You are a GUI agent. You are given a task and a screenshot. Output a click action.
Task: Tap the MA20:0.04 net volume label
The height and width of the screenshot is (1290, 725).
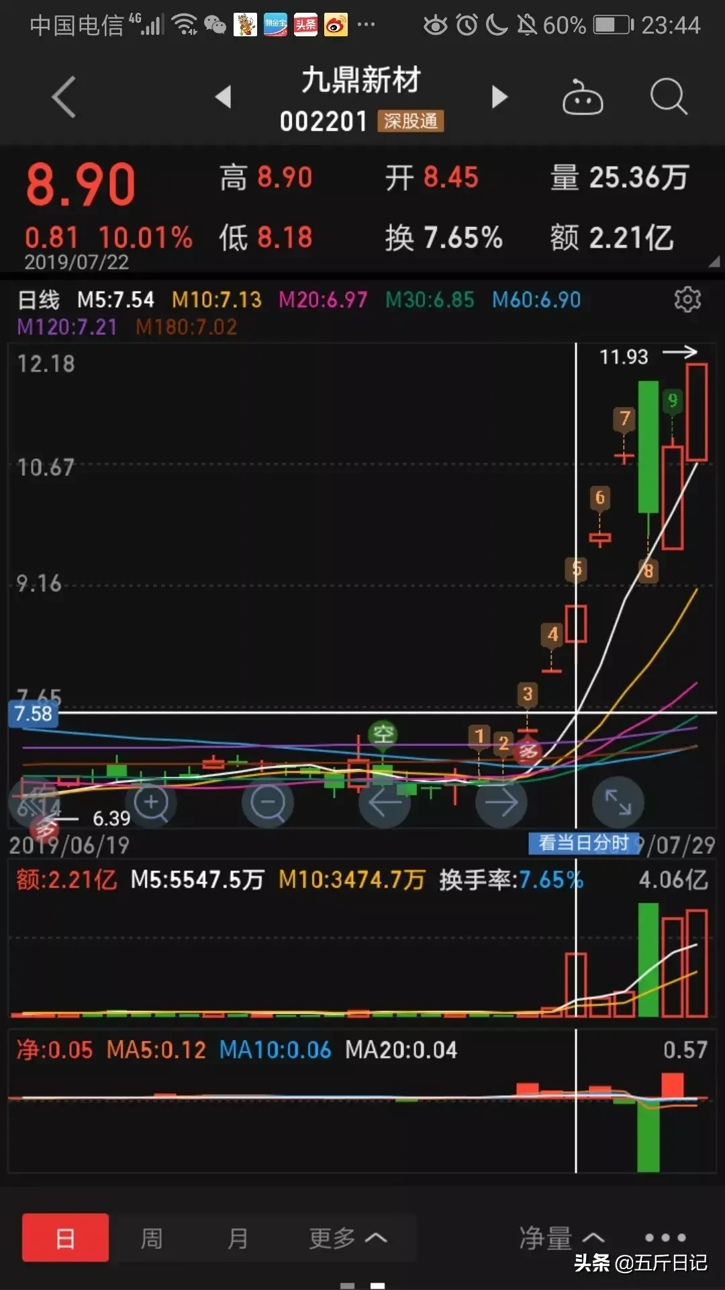pos(401,1049)
